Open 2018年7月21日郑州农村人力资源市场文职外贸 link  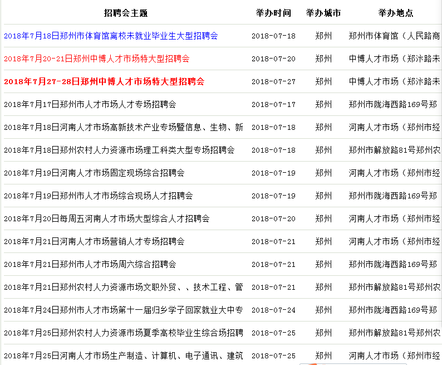pyautogui.click(x=124, y=287)
